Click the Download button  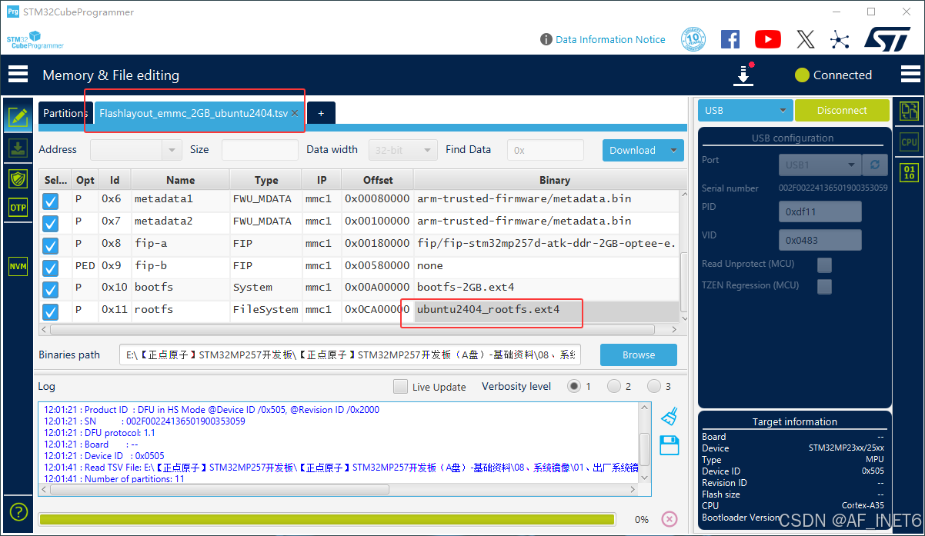point(633,150)
